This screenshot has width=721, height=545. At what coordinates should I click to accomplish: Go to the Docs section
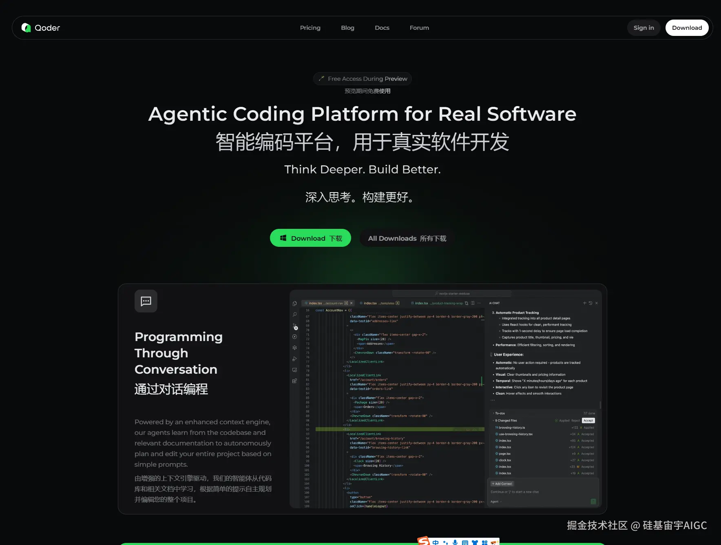point(382,28)
